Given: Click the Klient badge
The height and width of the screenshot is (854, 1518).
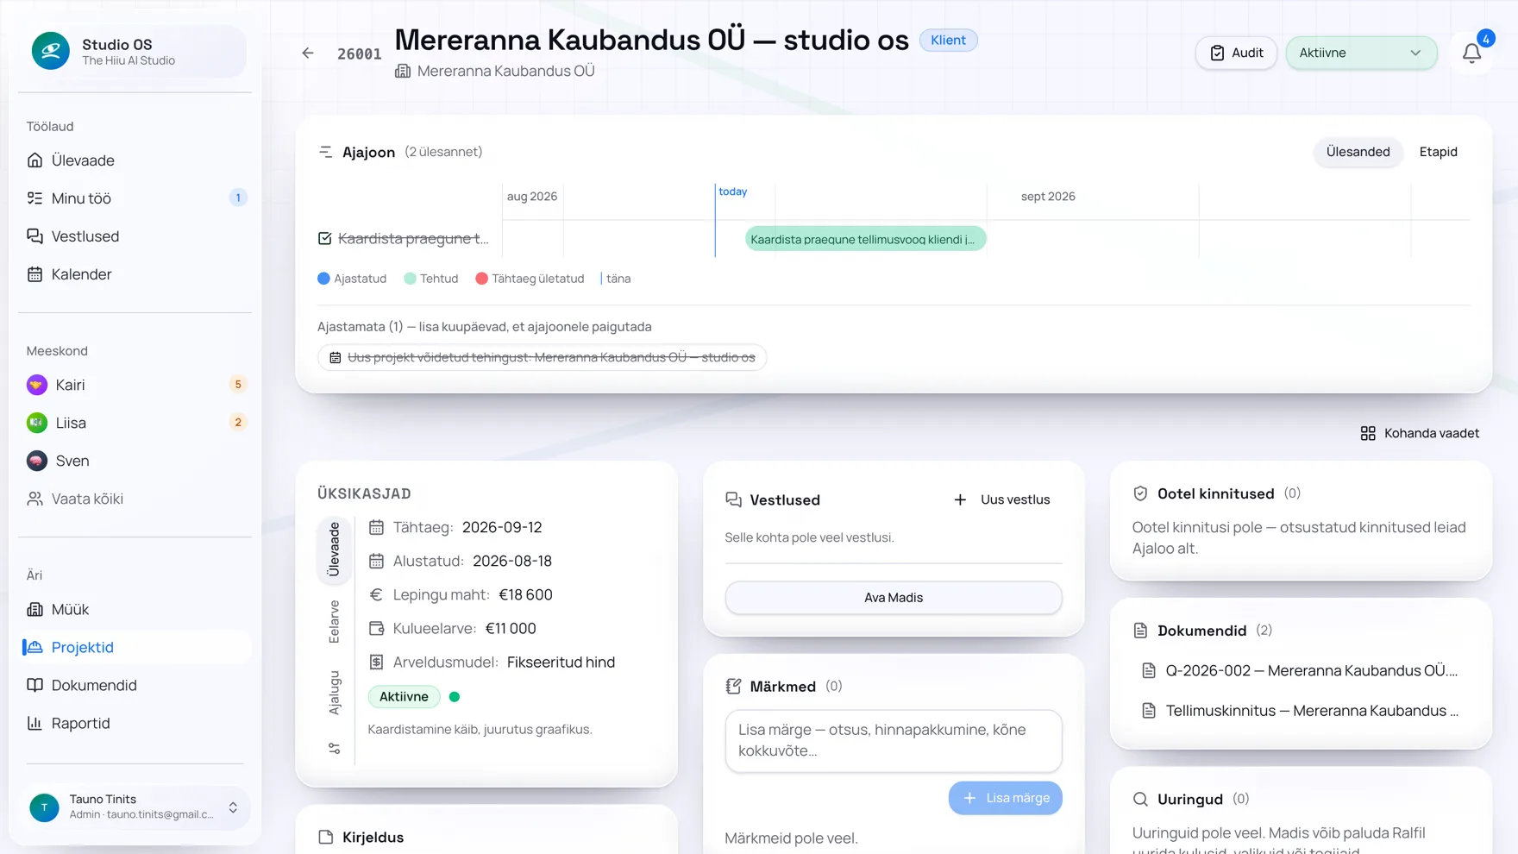Looking at the screenshot, I should [948, 41].
